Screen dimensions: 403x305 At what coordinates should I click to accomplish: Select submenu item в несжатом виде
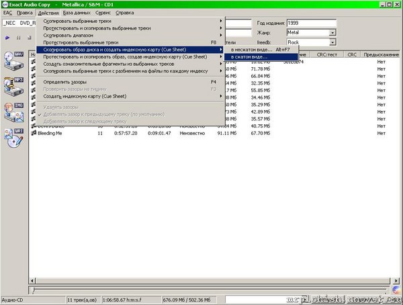pos(261,50)
